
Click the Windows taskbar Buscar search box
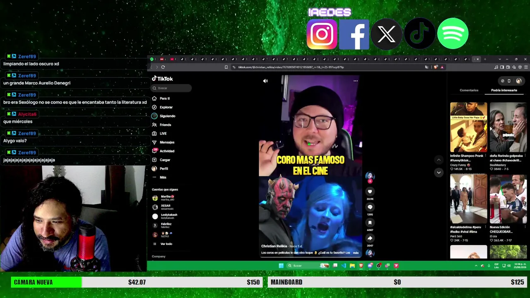pyautogui.click(x=307, y=266)
